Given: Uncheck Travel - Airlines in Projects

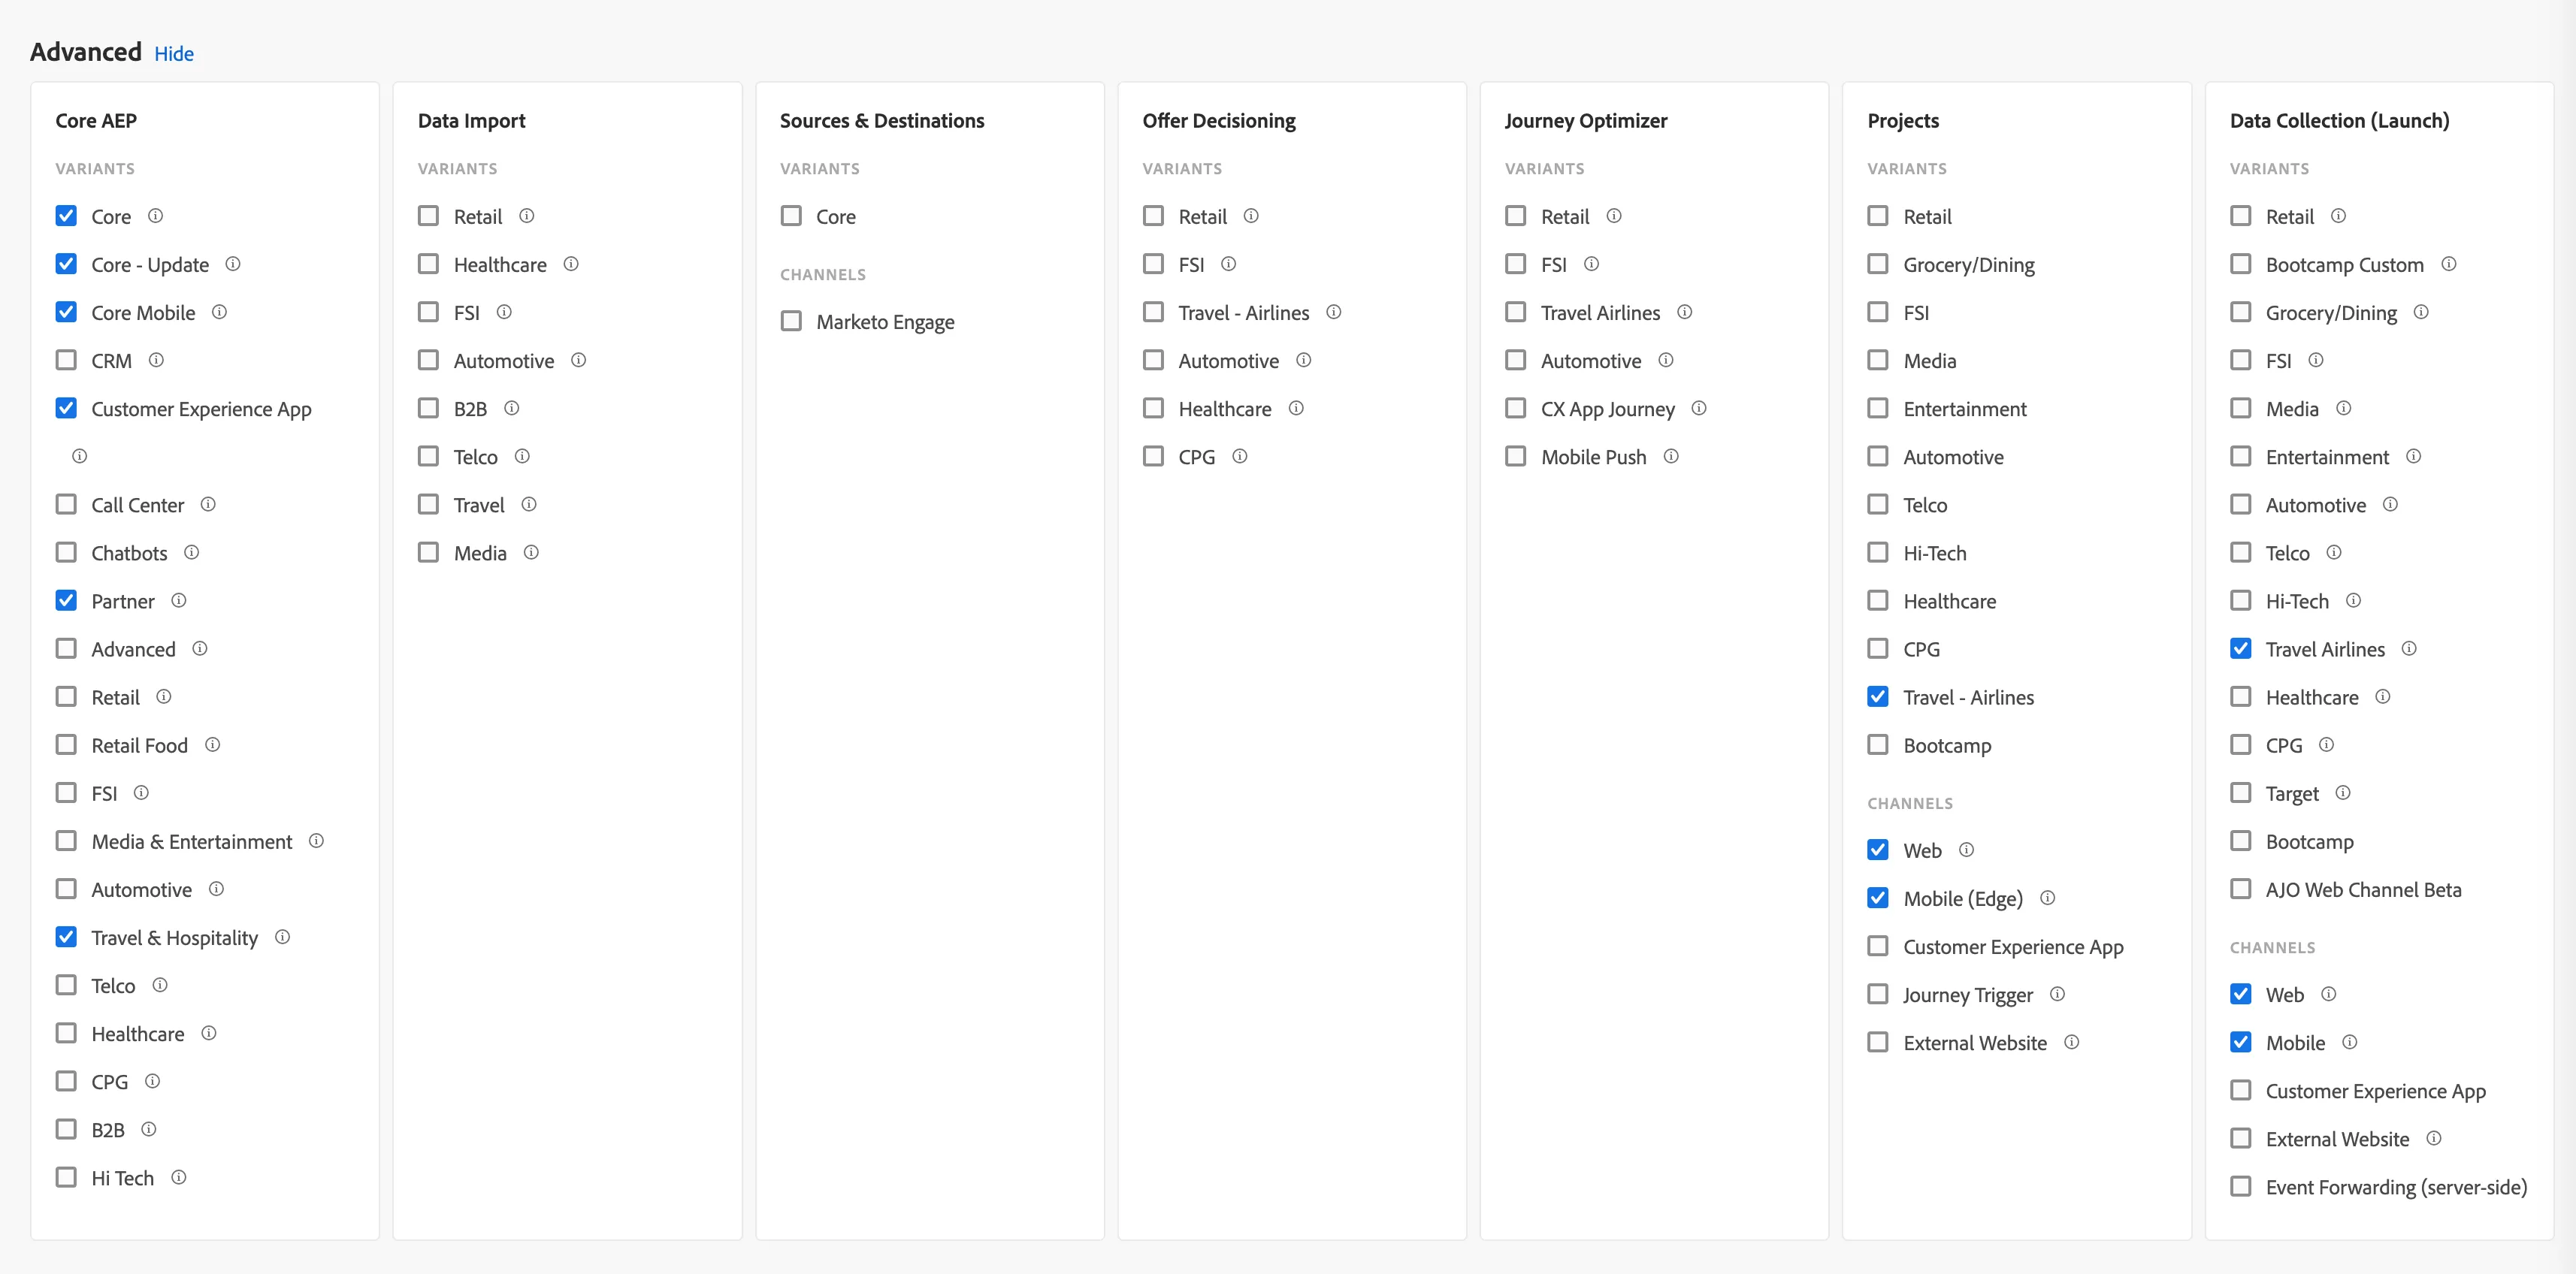Looking at the screenshot, I should click(1878, 697).
